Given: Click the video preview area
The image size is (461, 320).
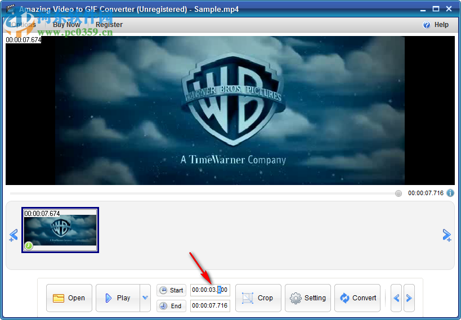Looking at the screenshot, I should [230, 110].
